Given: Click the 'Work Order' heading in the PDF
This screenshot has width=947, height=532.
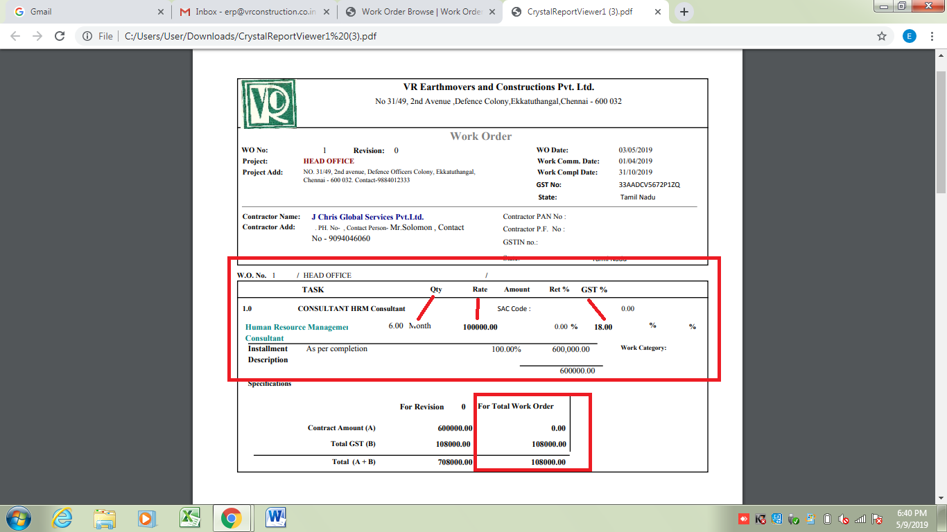Looking at the screenshot, I should [x=481, y=136].
